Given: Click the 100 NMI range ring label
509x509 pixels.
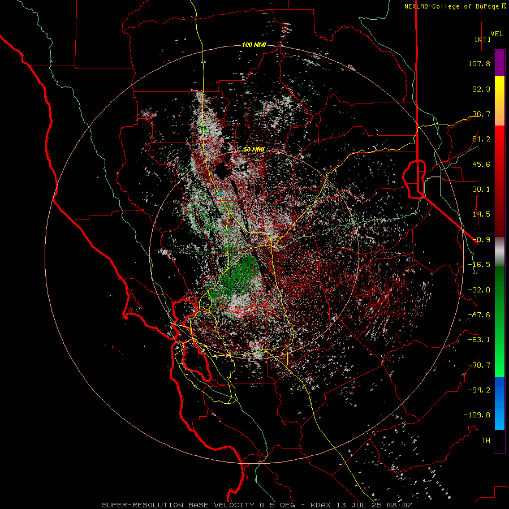Looking at the screenshot, I should click(x=254, y=45).
